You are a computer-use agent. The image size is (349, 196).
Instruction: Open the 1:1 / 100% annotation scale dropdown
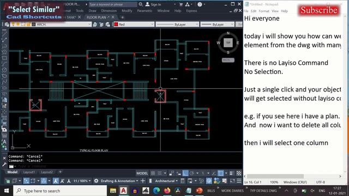coord(82,181)
